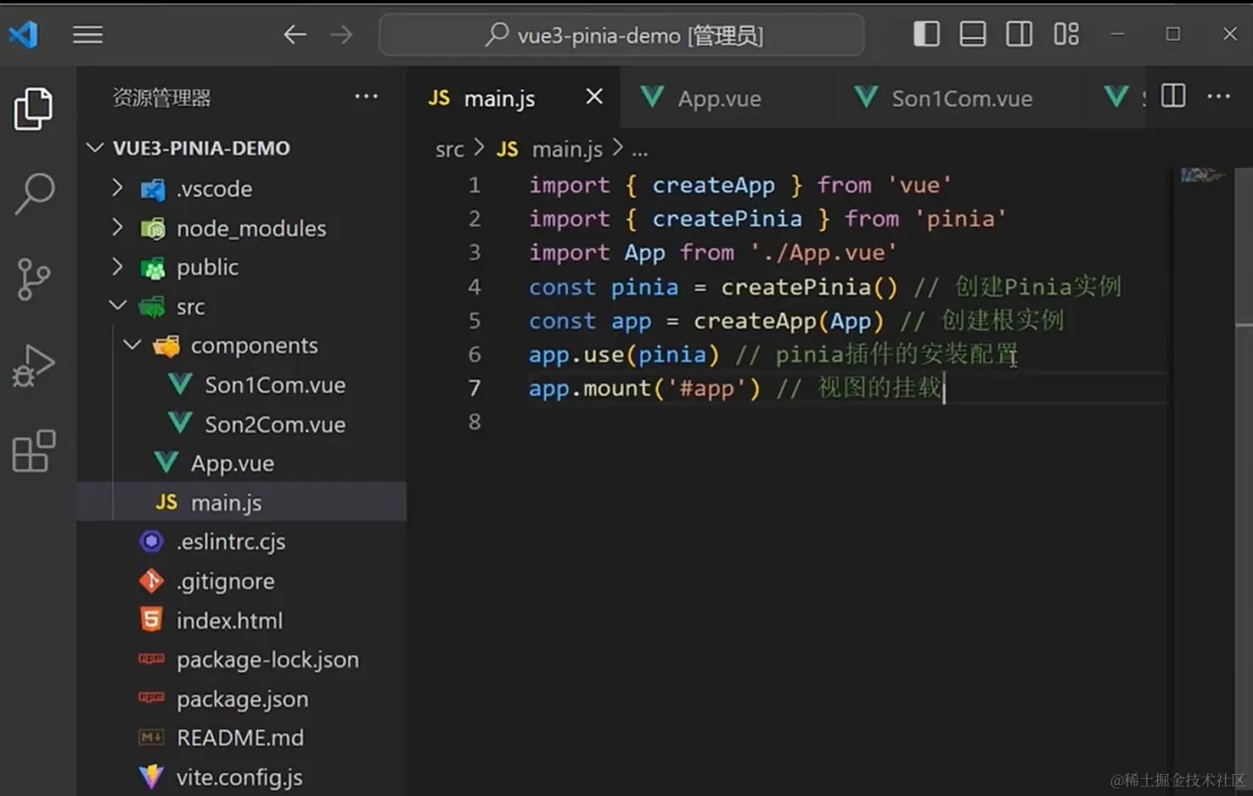Click the components folder icon
Screen dimensions: 1253x796
coord(166,345)
